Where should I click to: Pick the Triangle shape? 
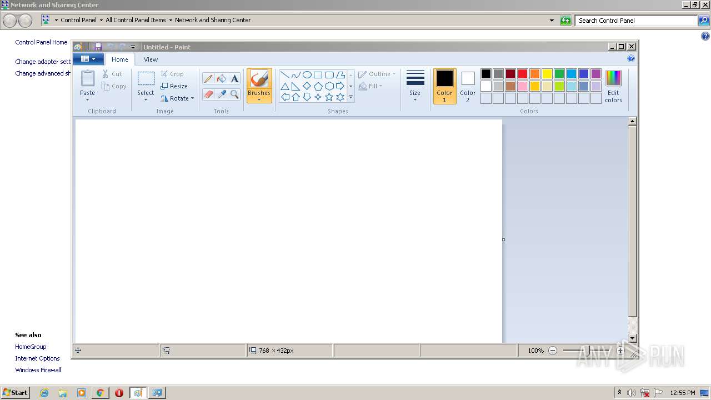click(284, 86)
